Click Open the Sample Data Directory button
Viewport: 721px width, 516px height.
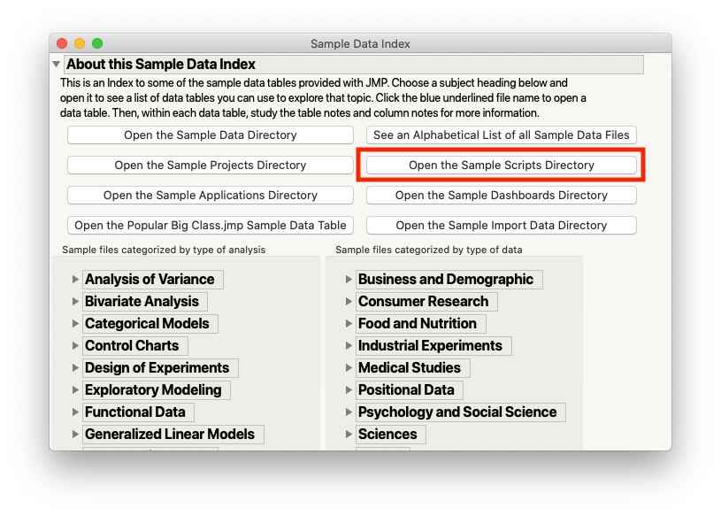[x=211, y=135]
